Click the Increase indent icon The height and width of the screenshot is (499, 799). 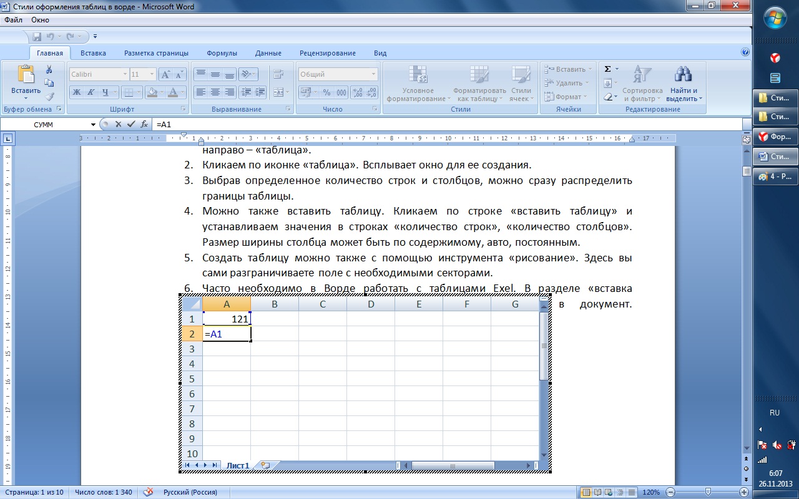pos(260,92)
